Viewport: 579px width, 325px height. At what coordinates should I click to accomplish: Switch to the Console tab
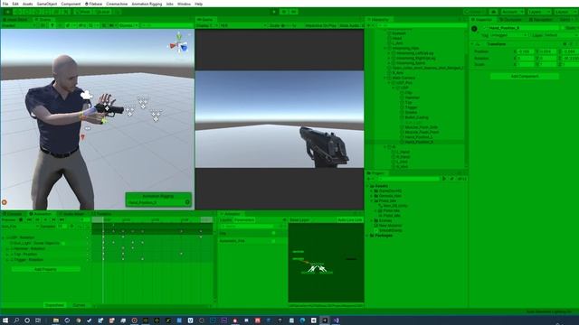(14, 214)
